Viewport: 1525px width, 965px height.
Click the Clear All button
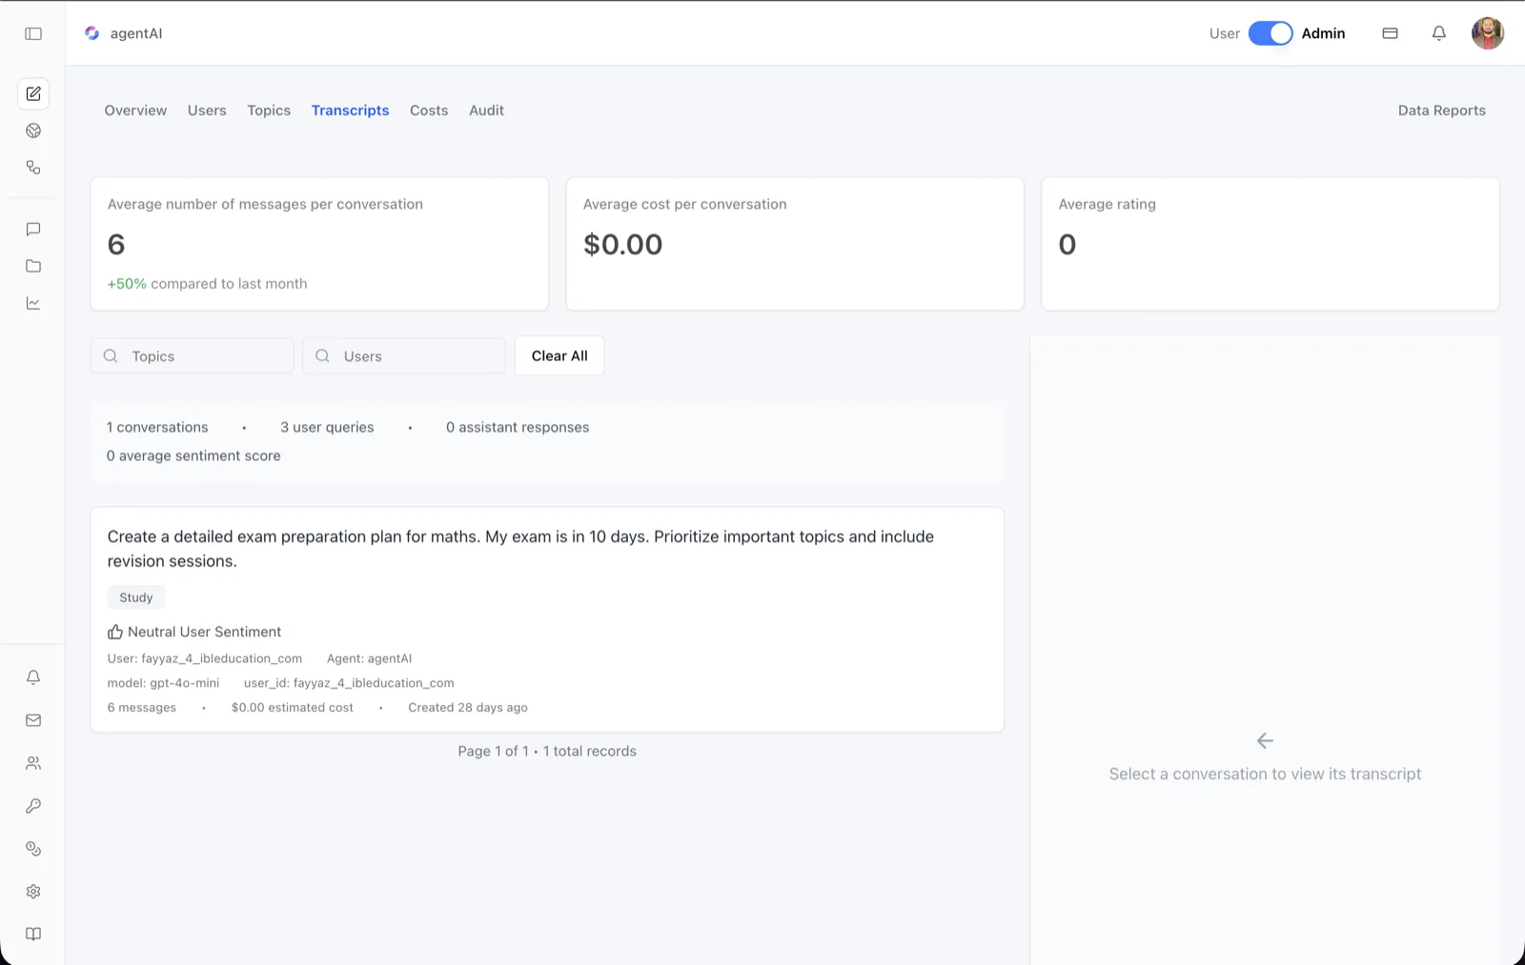tap(559, 356)
